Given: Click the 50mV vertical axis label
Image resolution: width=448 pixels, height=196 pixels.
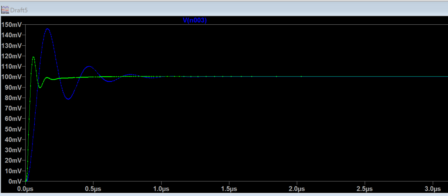Looking at the screenshot, I should [x=13, y=129].
